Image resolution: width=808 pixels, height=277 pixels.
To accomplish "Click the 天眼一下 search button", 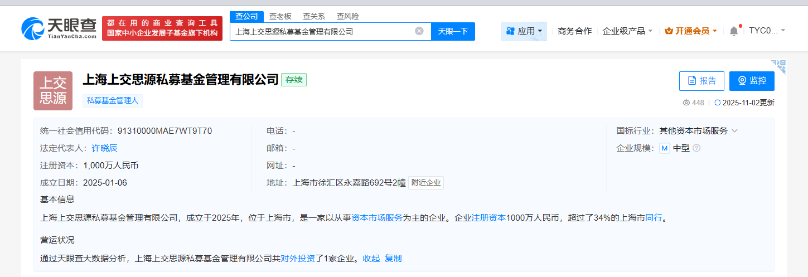I will [x=453, y=31].
